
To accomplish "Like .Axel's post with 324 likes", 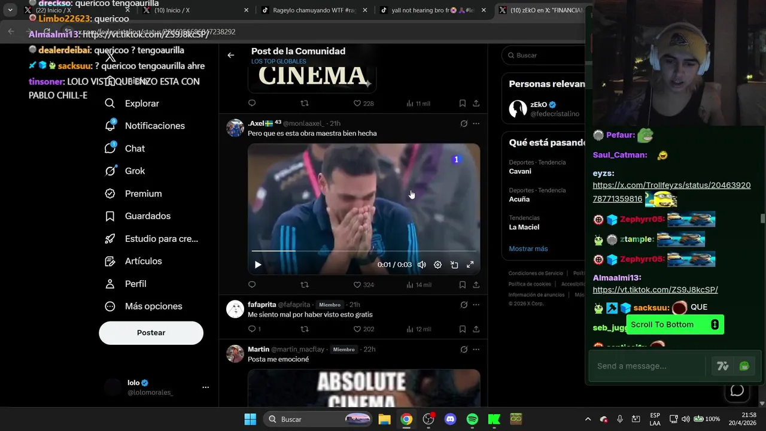I will coord(364,285).
